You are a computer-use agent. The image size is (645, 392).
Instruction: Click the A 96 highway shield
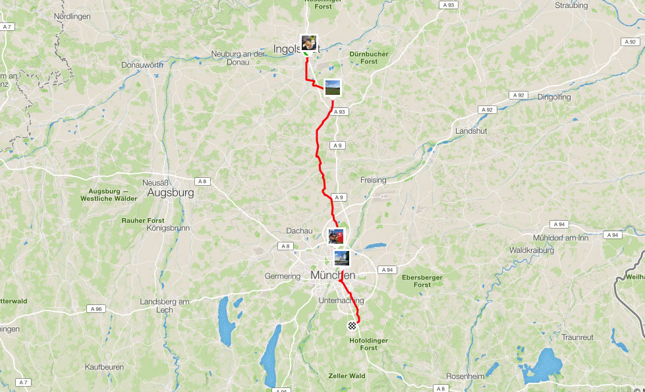coord(96,309)
